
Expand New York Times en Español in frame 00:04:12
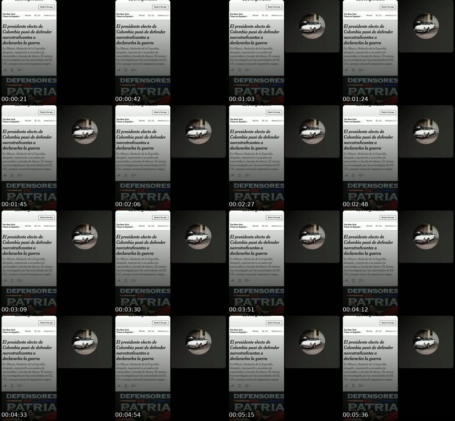(x=352, y=226)
